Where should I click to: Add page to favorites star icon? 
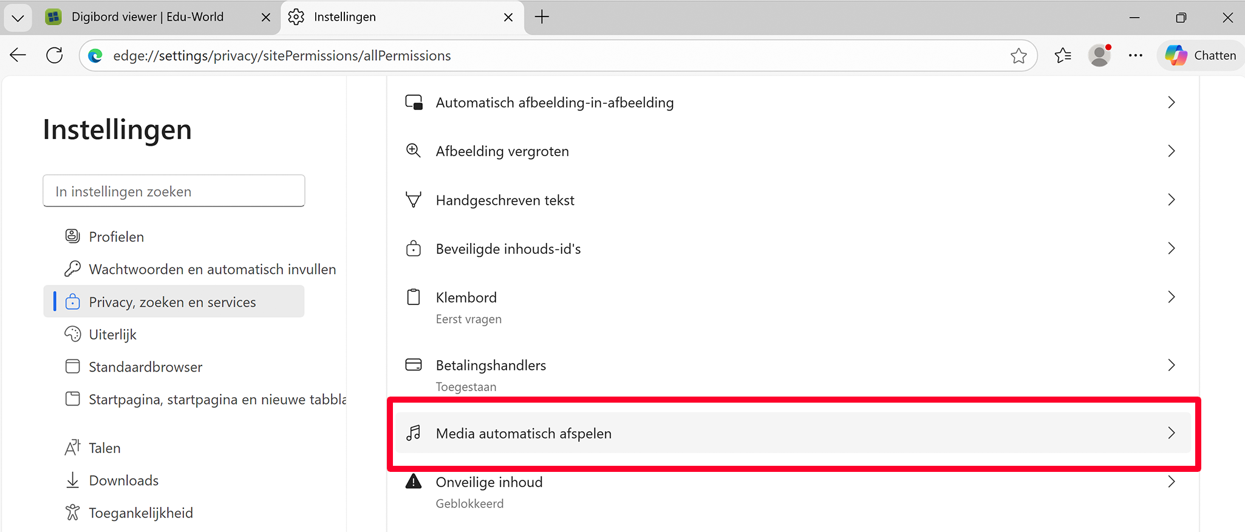pos(1018,56)
